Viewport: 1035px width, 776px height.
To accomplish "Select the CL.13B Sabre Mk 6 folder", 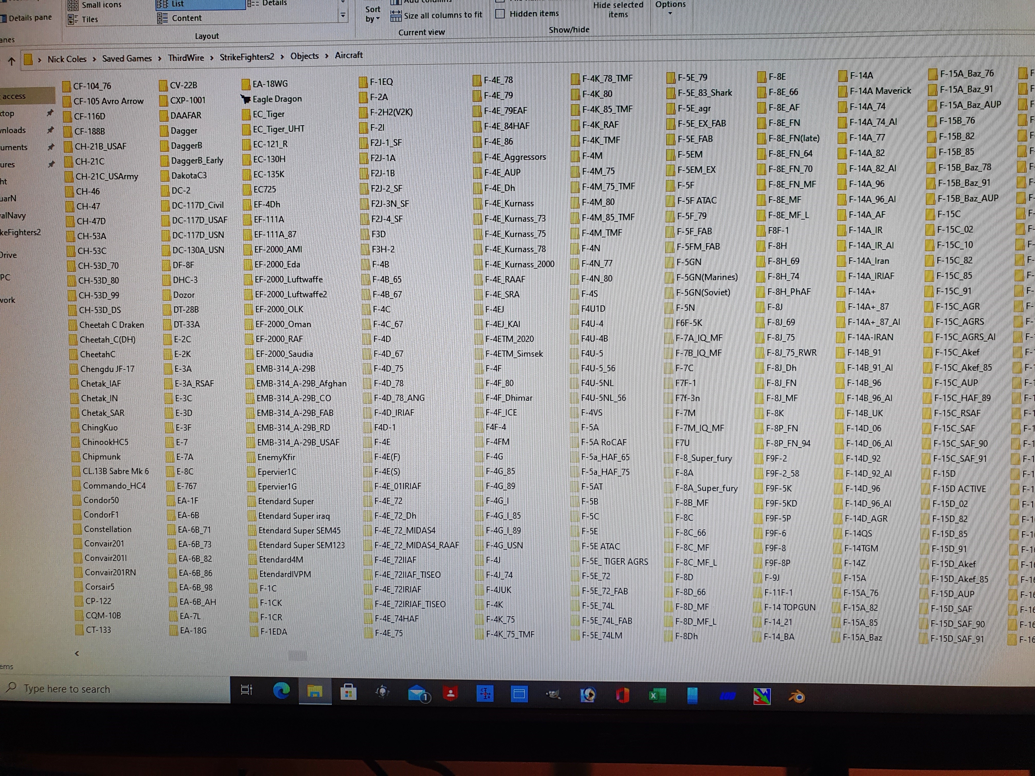I will point(111,471).
